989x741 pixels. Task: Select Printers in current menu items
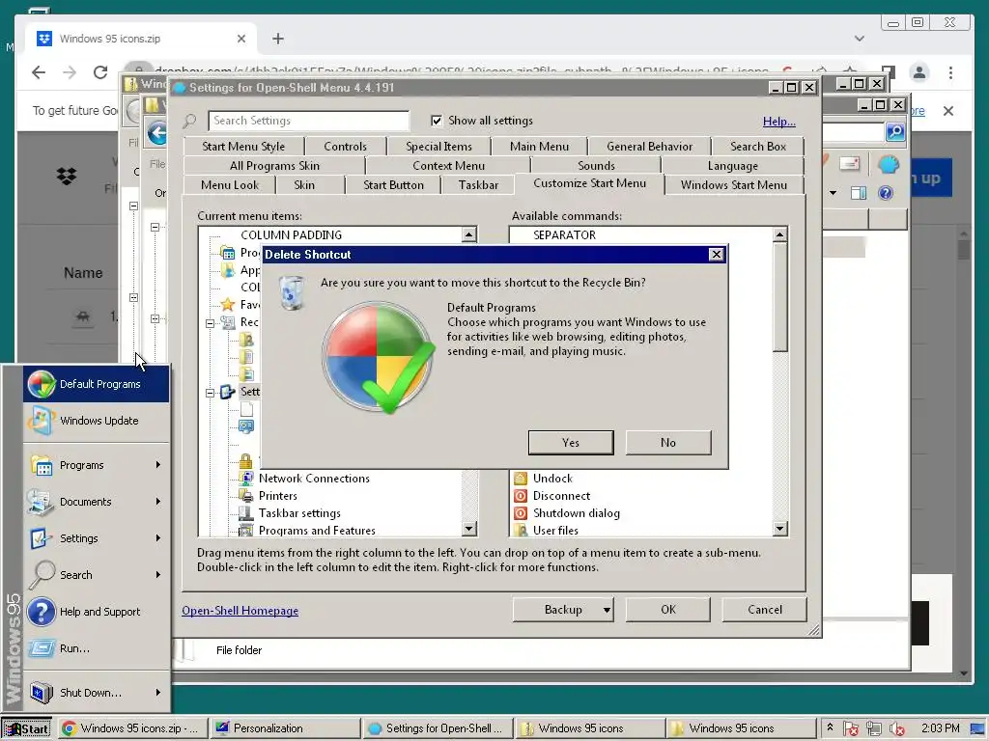pos(277,496)
